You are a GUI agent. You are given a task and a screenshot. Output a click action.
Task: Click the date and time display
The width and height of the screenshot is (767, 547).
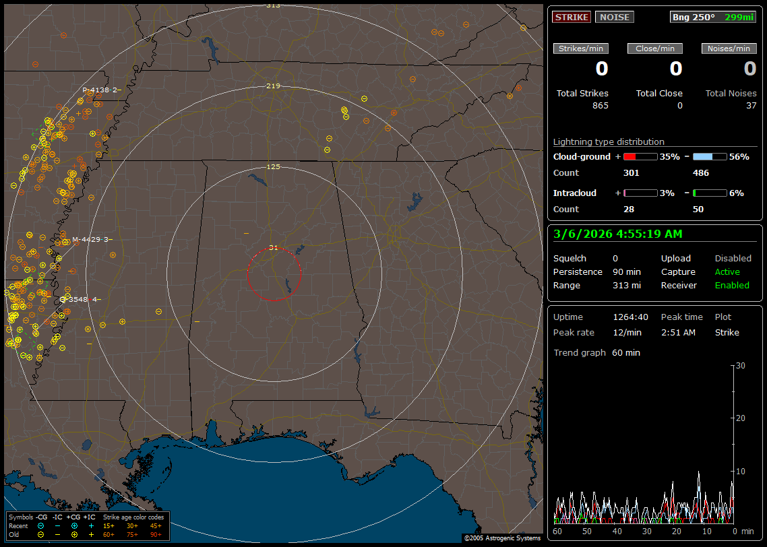point(617,234)
